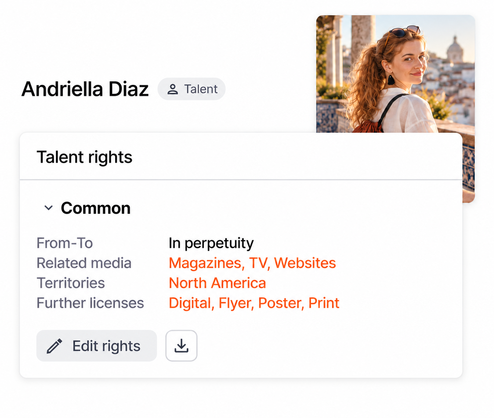The image size is (494, 418).
Task: Click the talent portrait photo thumbnail
Action: pyautogui.click(x=395, y=74)
